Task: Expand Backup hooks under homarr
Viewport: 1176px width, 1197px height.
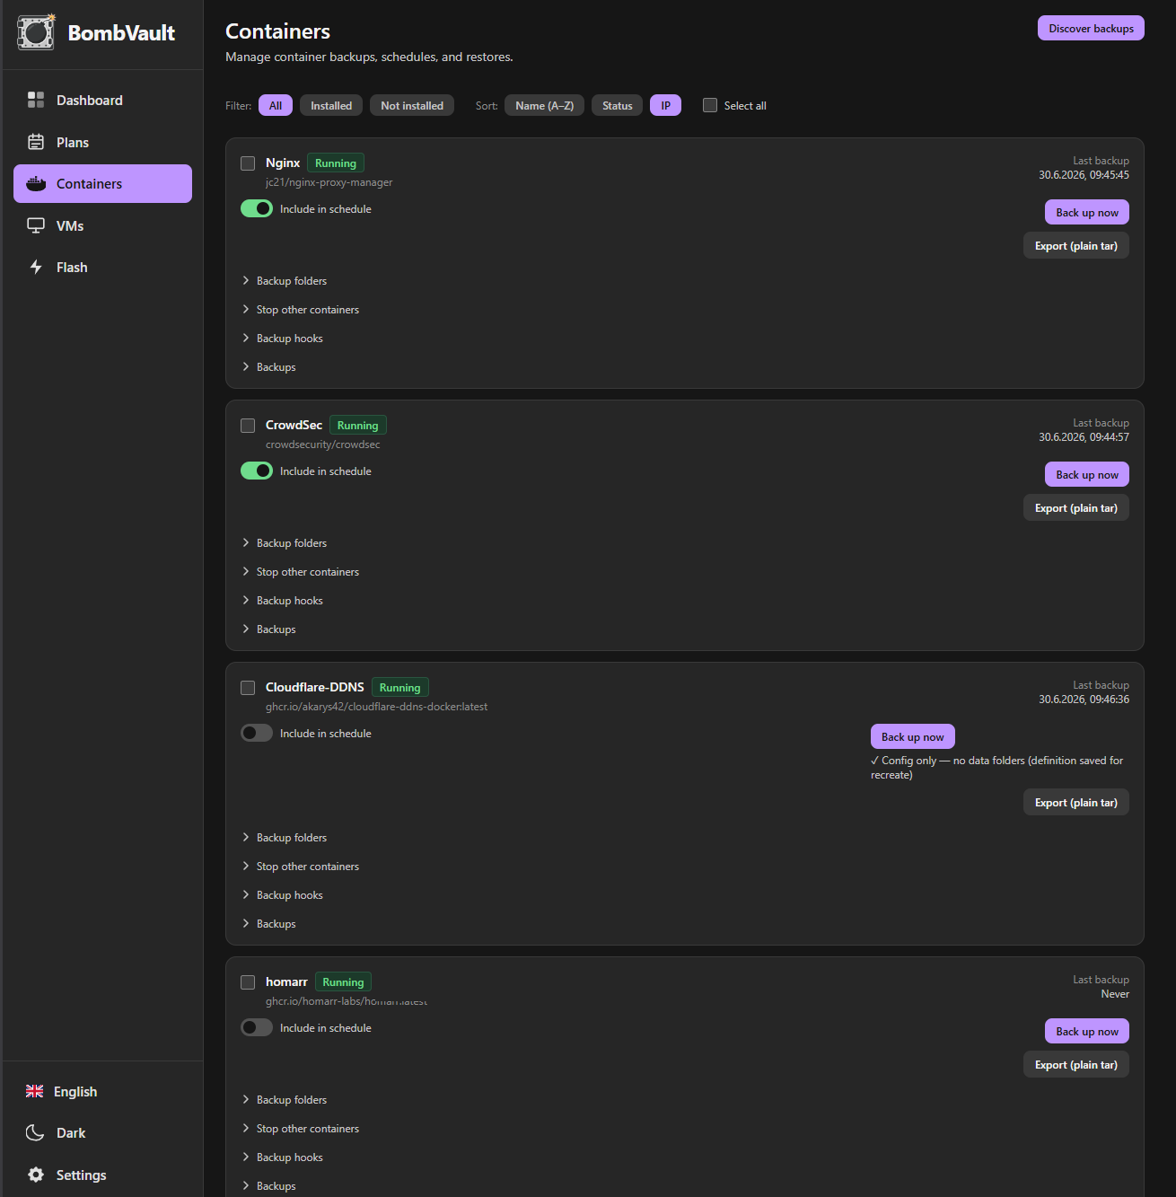Action: tap(283, 1157)
